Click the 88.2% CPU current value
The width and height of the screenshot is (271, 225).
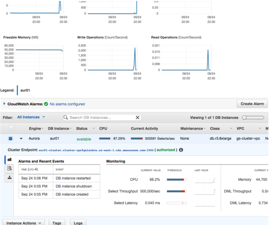coord(155,179)
